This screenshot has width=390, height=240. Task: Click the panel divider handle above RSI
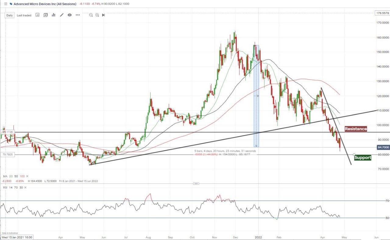tap(196, 184)
